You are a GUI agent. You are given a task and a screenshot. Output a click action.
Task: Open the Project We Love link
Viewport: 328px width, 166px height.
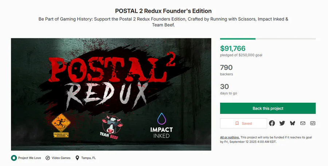coord(30,158)
